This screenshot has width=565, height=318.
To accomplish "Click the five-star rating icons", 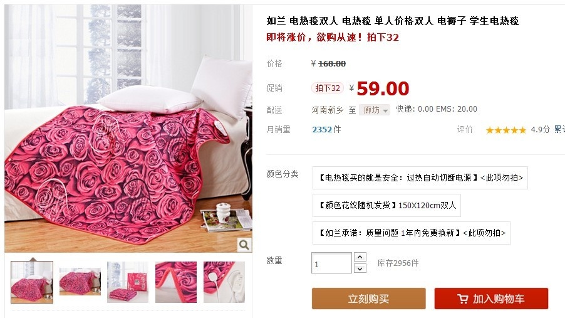I will pos(505,130).
